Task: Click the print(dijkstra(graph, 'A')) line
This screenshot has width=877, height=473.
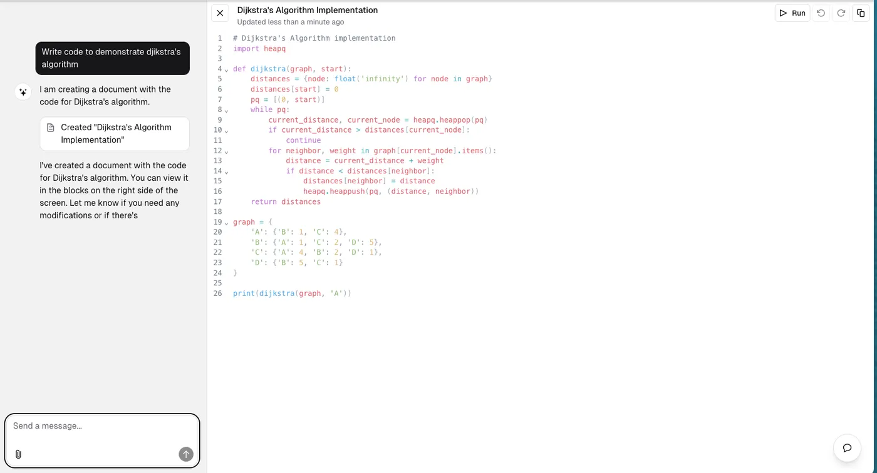Action: pyautogui.click(x=292, y=293)
